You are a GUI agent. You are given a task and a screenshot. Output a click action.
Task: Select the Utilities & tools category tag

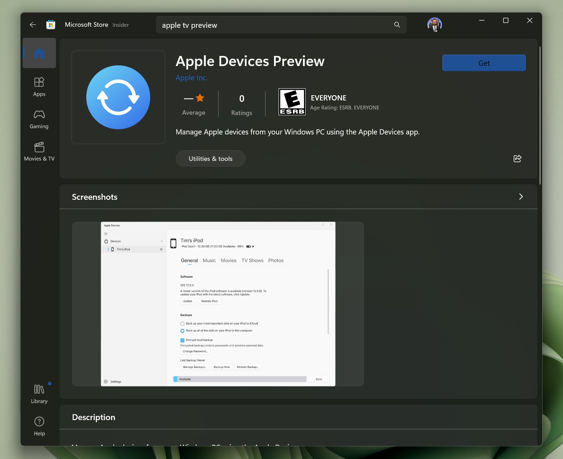210,159
